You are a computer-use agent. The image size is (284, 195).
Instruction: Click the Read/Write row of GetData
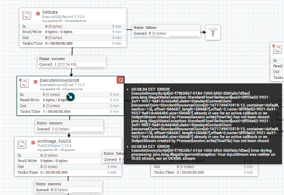pos(73,32)
